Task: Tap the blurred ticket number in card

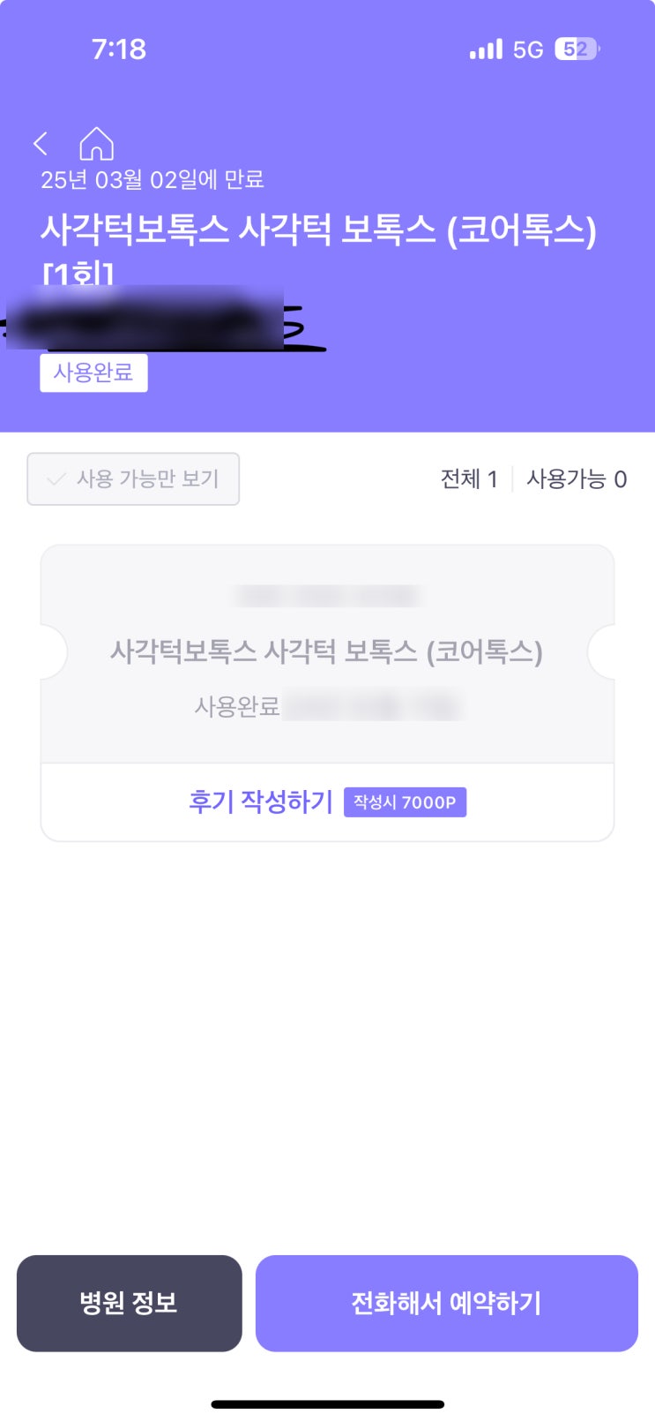Action: pos(326,597)
